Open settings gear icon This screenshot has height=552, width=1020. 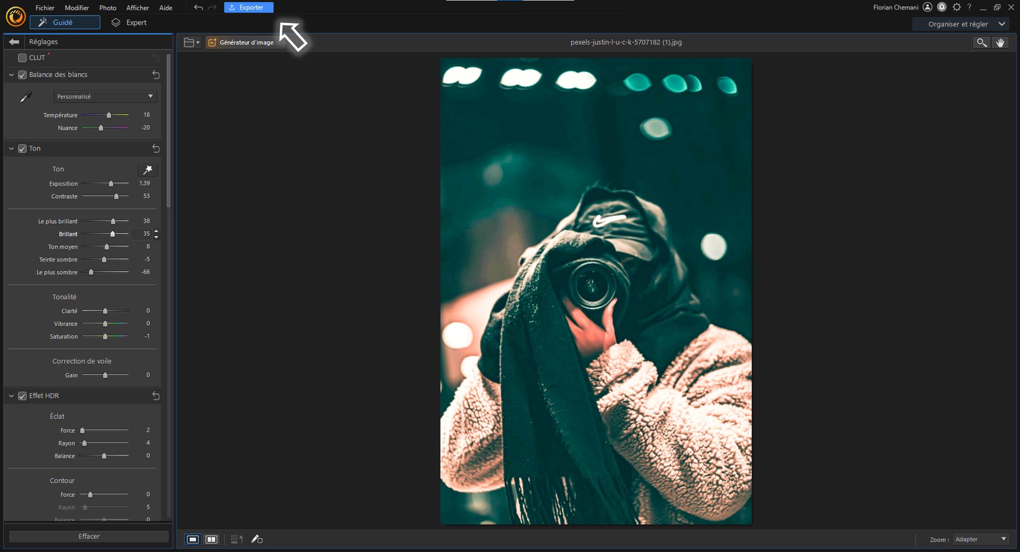[x=957, y=7]
